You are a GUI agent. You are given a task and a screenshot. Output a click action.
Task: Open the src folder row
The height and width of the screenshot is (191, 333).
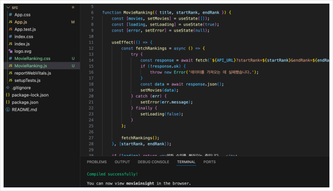point(42,8)
